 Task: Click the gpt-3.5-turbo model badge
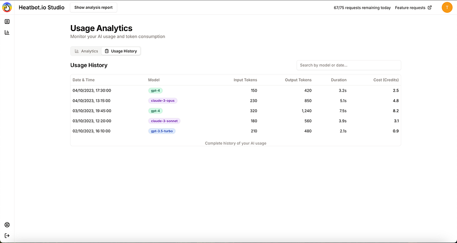(162, 131)
